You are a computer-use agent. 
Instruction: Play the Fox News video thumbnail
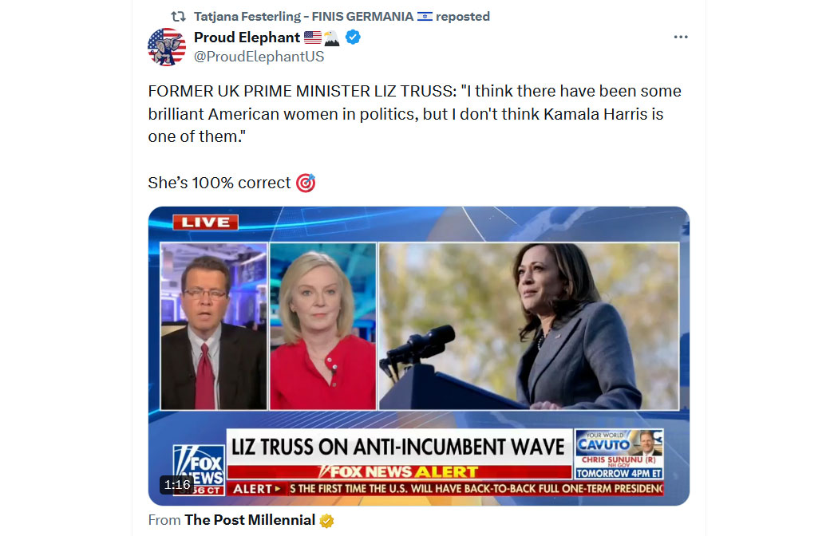click(x=418, y=356)
